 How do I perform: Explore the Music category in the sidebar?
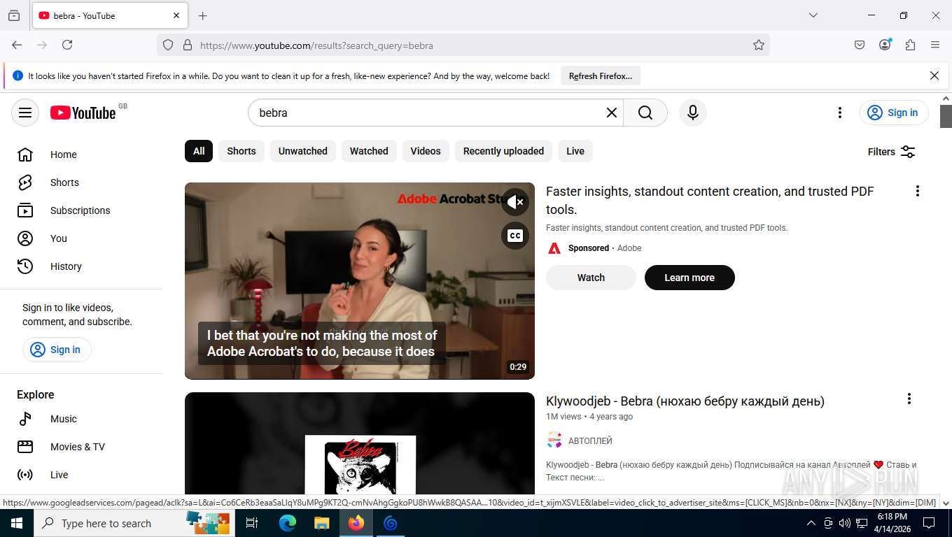81,419
